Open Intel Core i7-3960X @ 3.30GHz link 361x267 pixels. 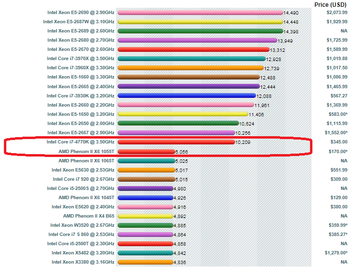tap(81, 68)
